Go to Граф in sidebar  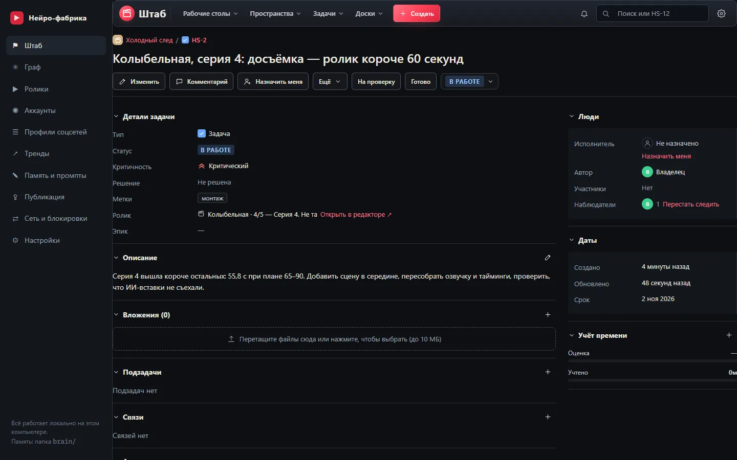tap(56, 67)
